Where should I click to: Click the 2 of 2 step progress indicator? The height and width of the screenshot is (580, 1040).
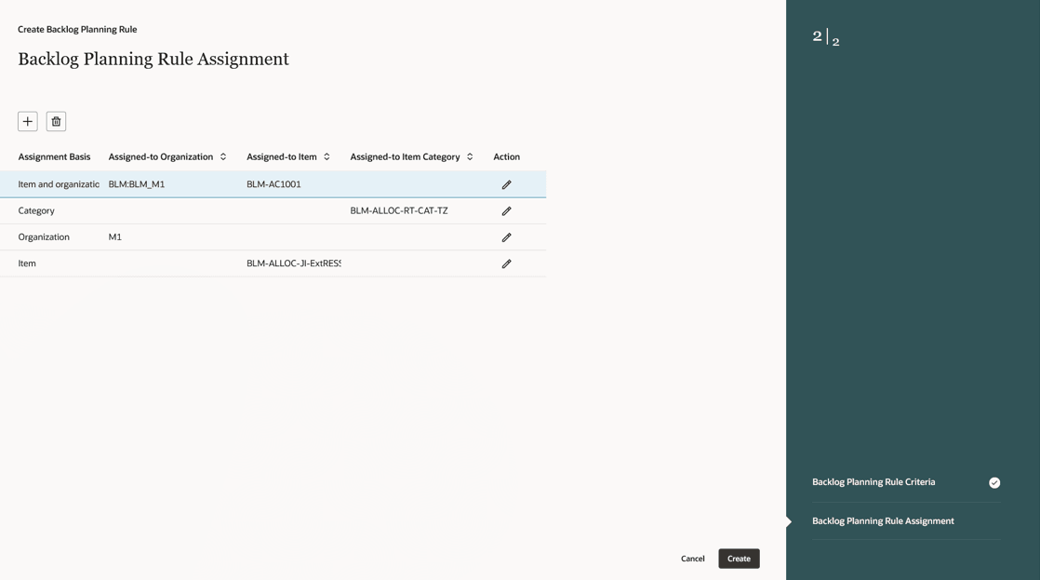click(x=826, y=35)
